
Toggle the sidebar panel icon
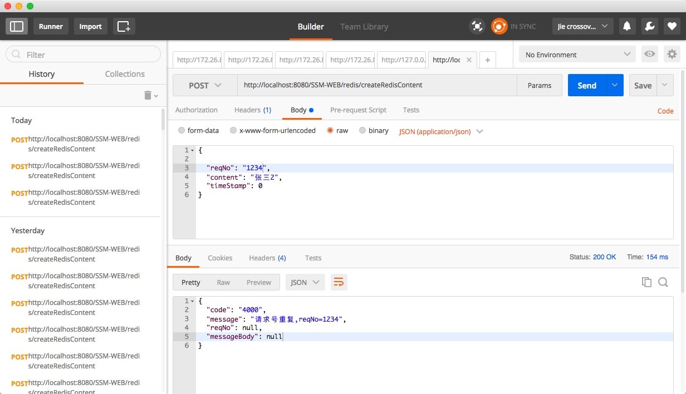pos(17,26)
